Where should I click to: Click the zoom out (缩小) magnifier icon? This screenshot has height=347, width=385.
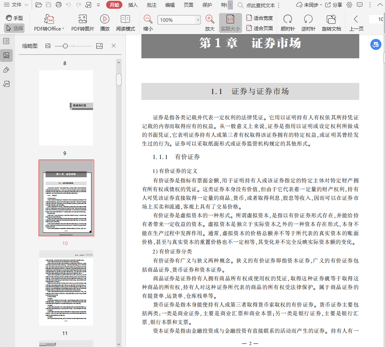[148, 19]
